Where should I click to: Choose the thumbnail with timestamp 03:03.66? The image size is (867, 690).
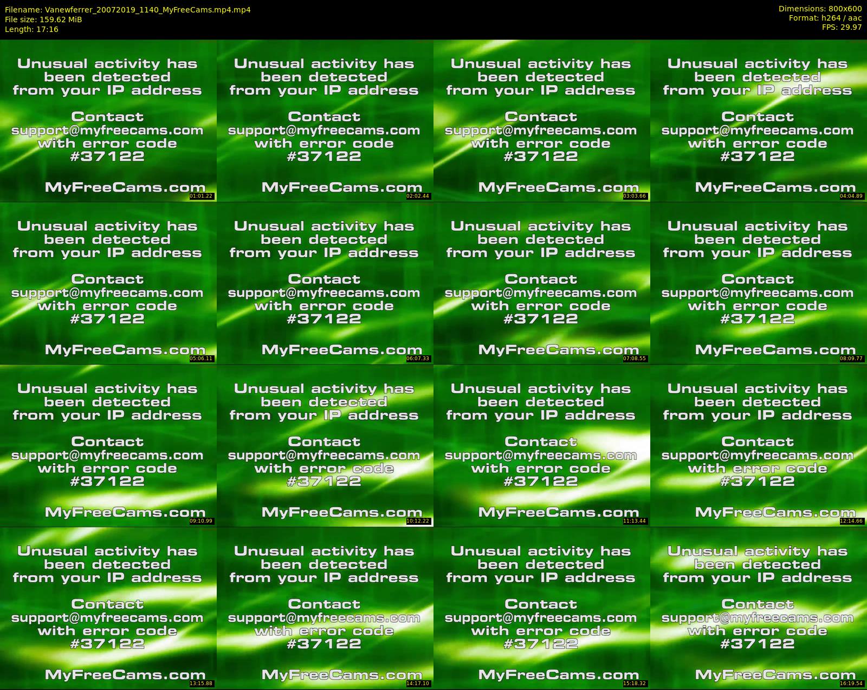[x=542, y=120]
